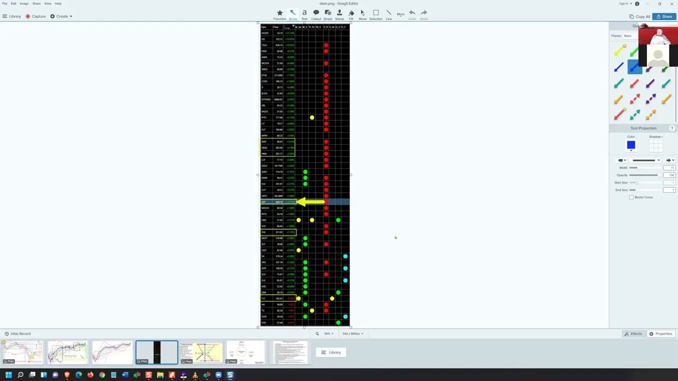Open Firefox from the taskbar
This screenshot has width=678, height=381.
tap(90, 375)
